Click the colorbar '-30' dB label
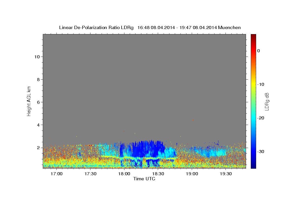 (x=261, y=151)
